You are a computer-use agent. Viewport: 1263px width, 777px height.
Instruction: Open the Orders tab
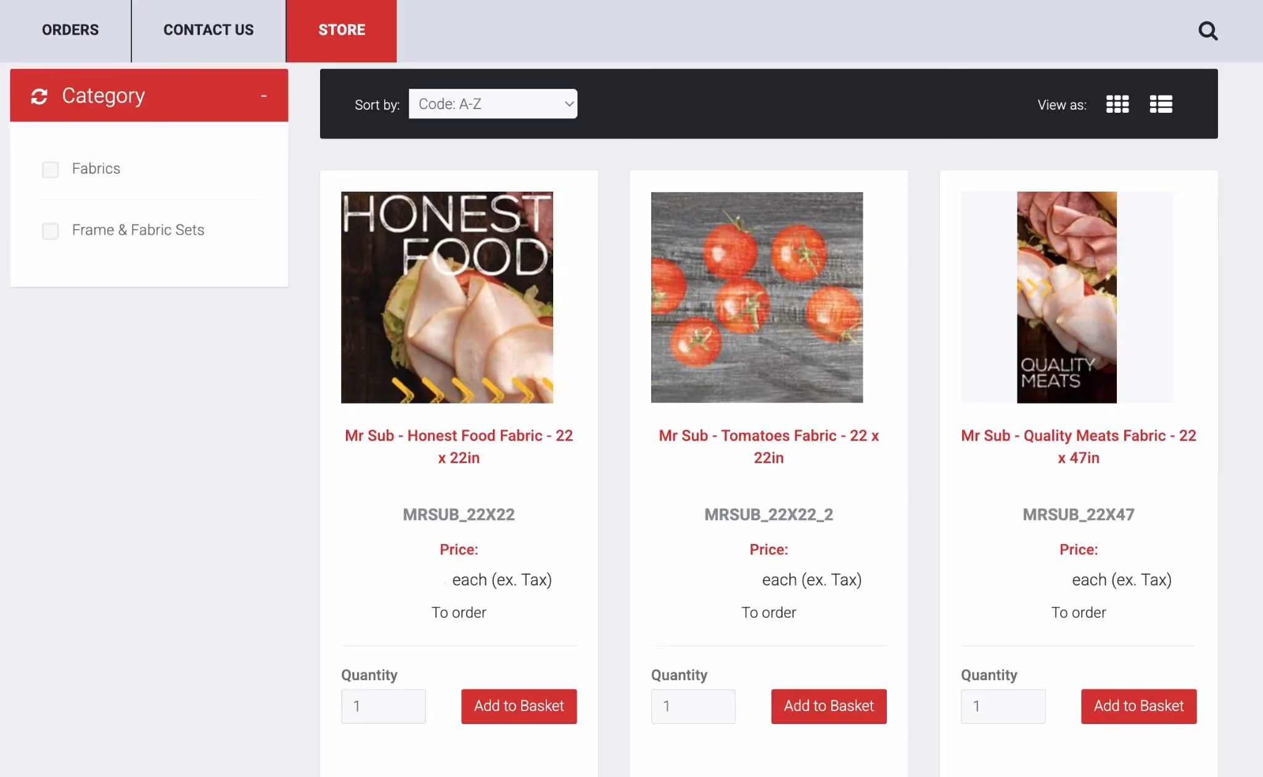tap(70, 30)
